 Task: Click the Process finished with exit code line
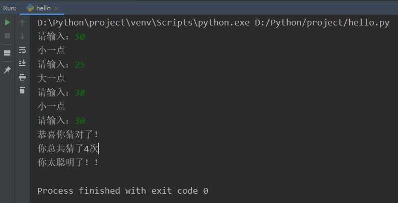pos(123,191)
